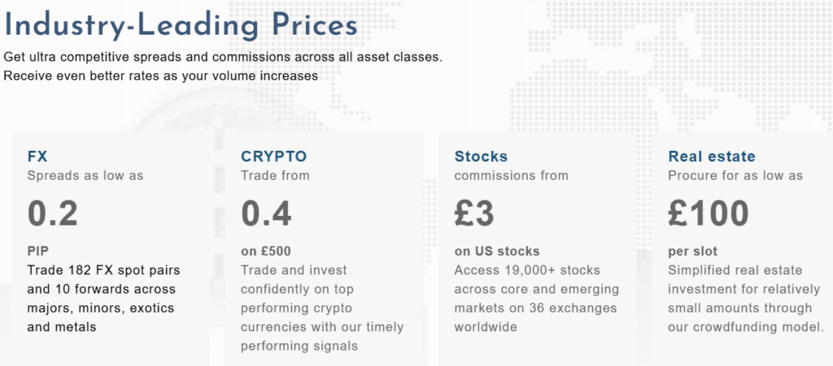Screen dimensions: 833x366
Task: Click the 0.2 FX spread value
Action: point(53,213)
